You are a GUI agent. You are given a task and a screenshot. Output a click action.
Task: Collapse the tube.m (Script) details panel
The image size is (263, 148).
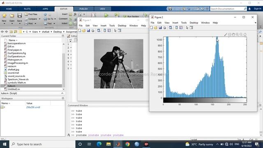point(62,93)
